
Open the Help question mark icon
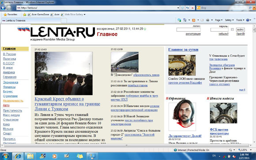click(x=248, y=20)
